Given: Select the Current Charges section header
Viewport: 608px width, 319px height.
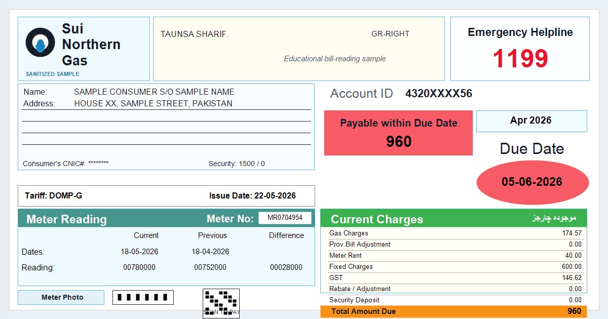Looking at the screenshot, I should (453, 218).
